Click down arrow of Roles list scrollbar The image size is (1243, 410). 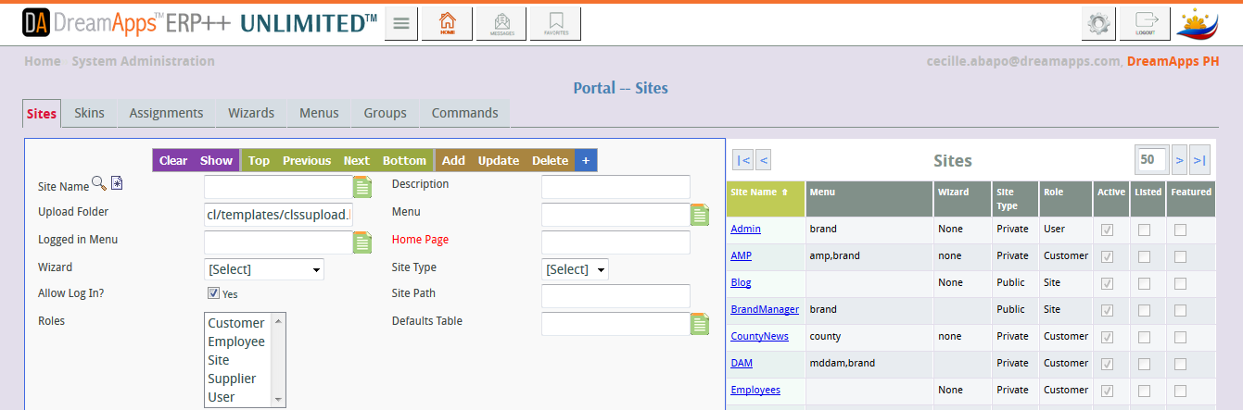pyautogui.click(x=278, y=400)
